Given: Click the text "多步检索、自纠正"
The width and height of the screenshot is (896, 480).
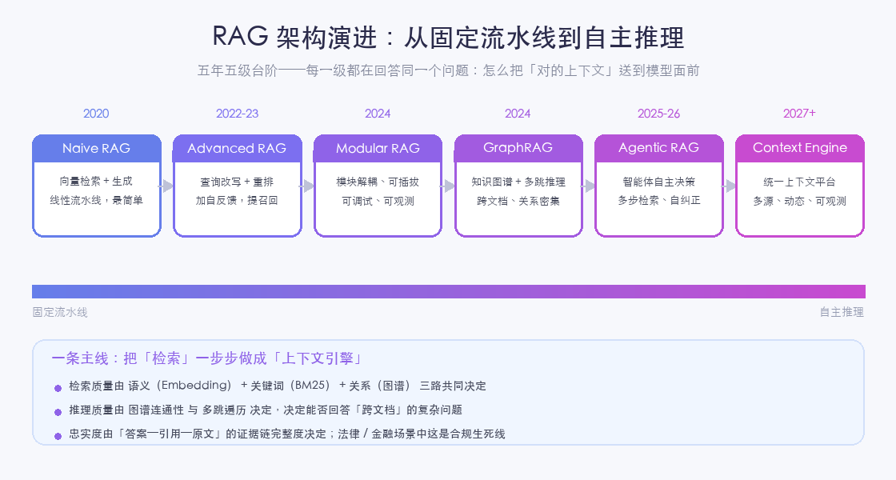Looking at the screenshot, I should pyautogui.click(x=659, y=201).
